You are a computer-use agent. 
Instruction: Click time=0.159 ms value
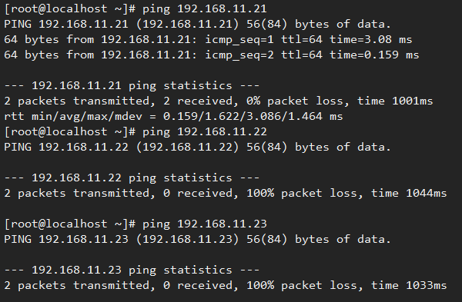374,55
